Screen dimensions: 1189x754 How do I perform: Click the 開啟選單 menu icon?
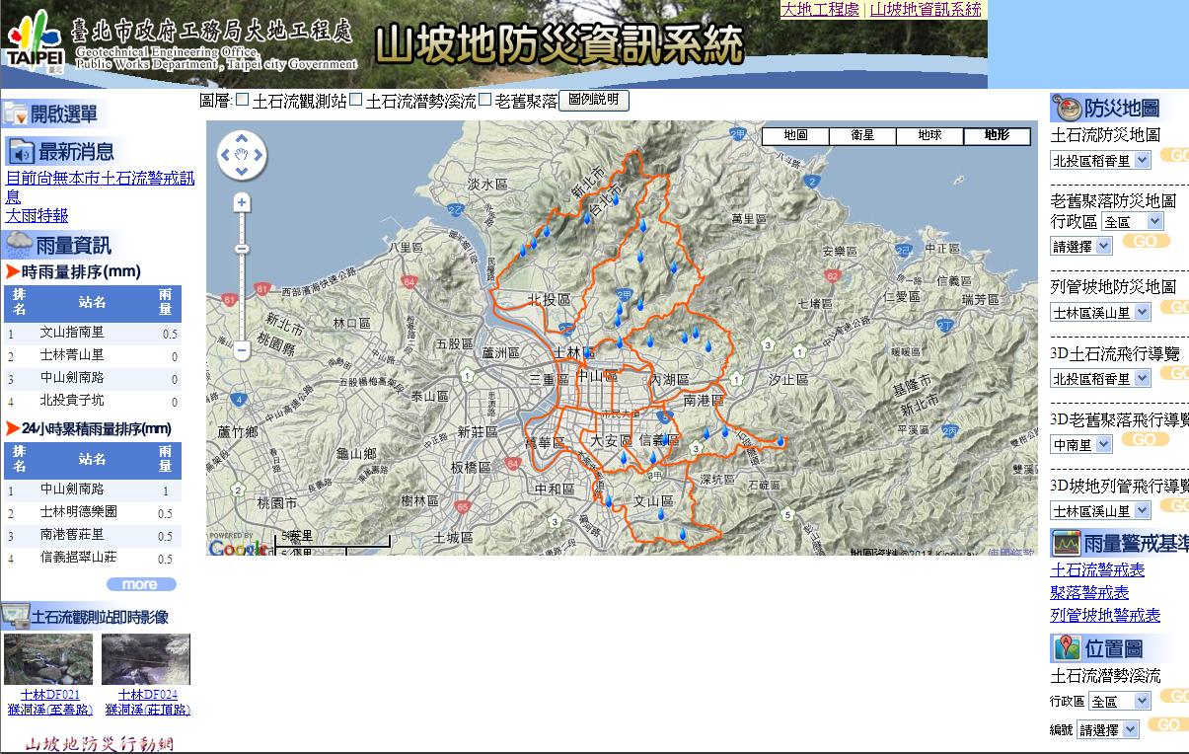tap(16, 115)
